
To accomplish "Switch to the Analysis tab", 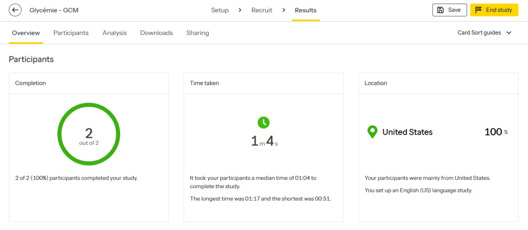I will click(x=114, y=33).
